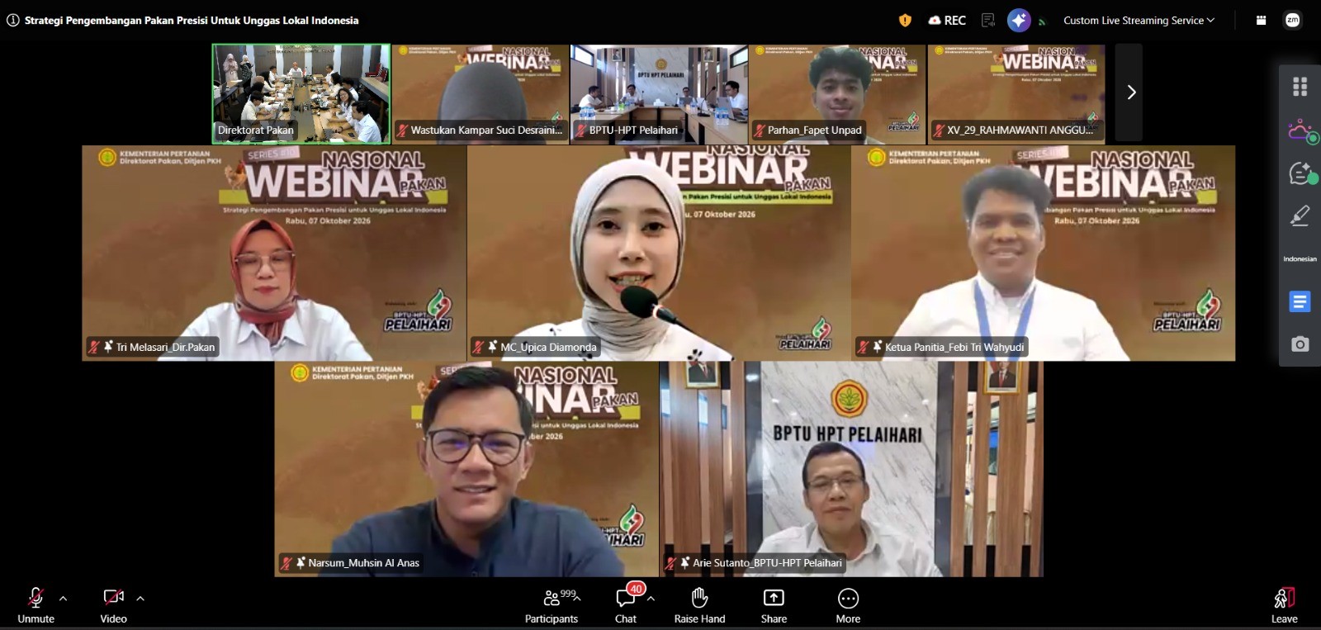
Task: Show next page of participant thumbnails
Action: 1129,92
